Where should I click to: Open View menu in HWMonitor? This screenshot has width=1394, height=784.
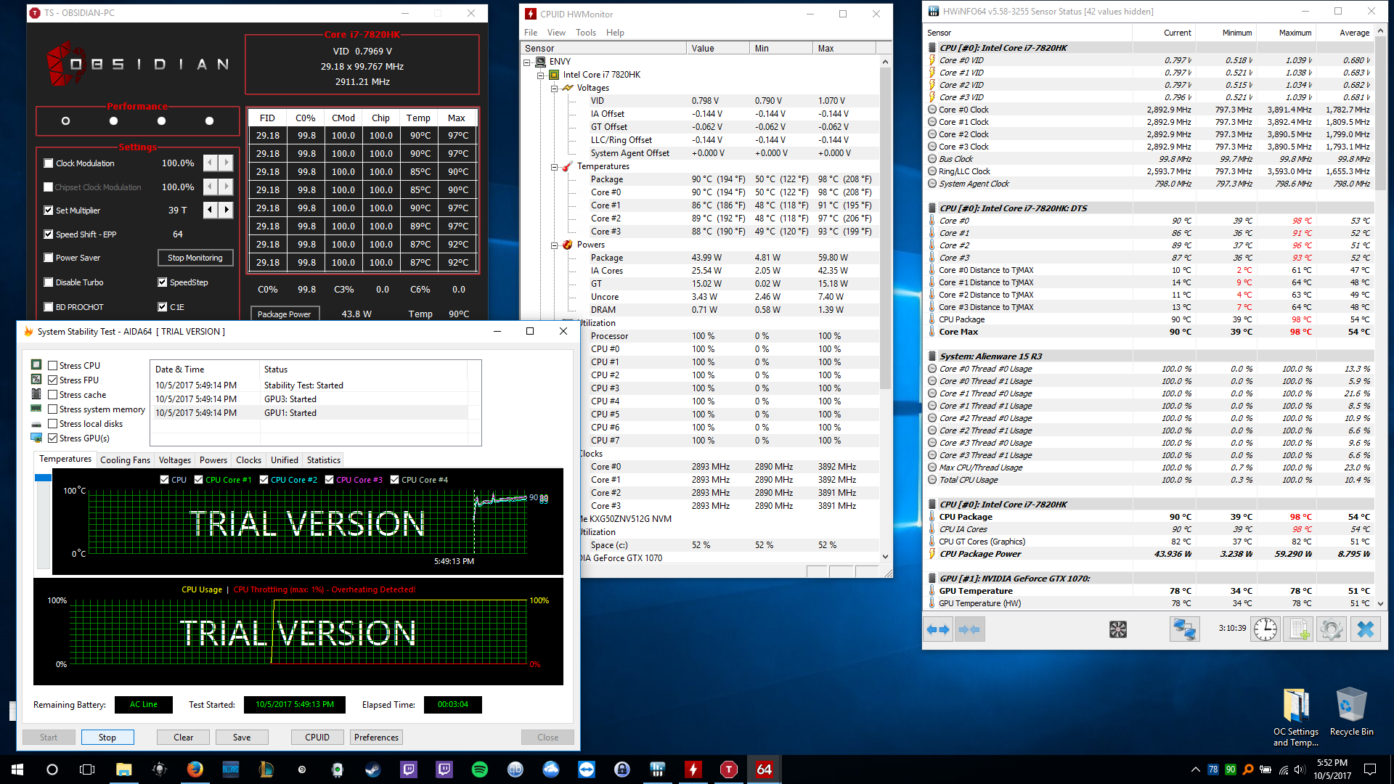pos(556,33)
